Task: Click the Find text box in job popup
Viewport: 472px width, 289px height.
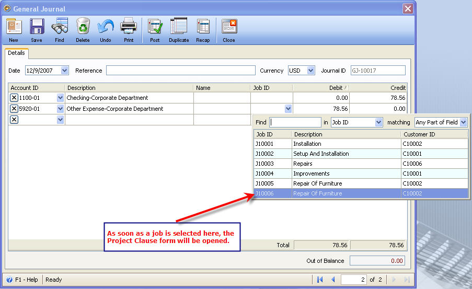Action: click(295, 122)
